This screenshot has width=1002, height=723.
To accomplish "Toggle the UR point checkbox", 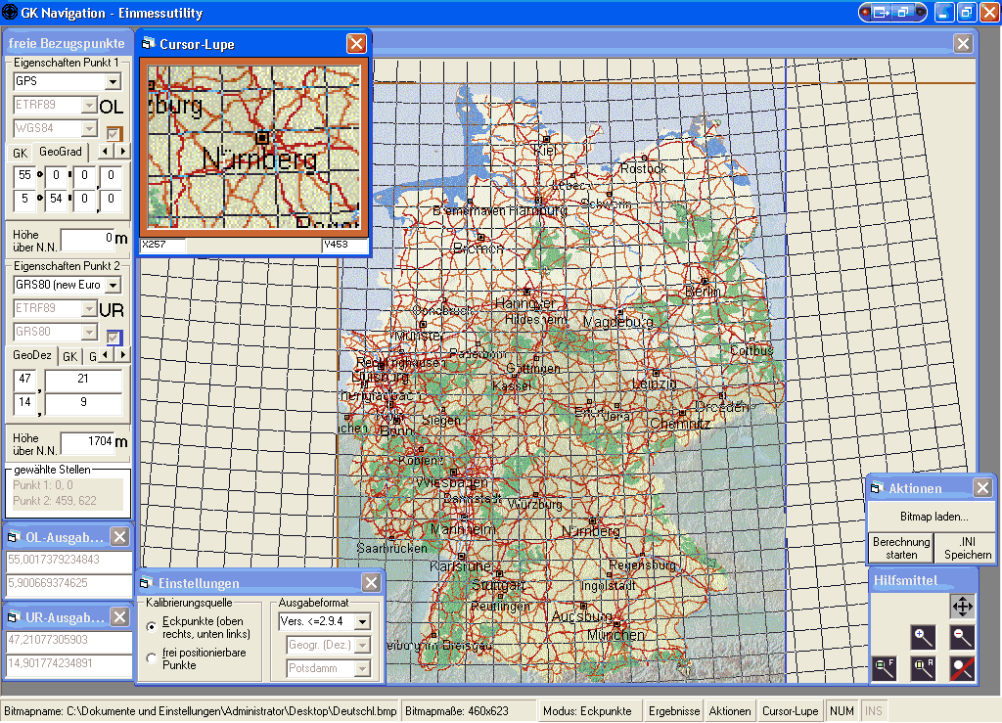I will click(114, 338).
